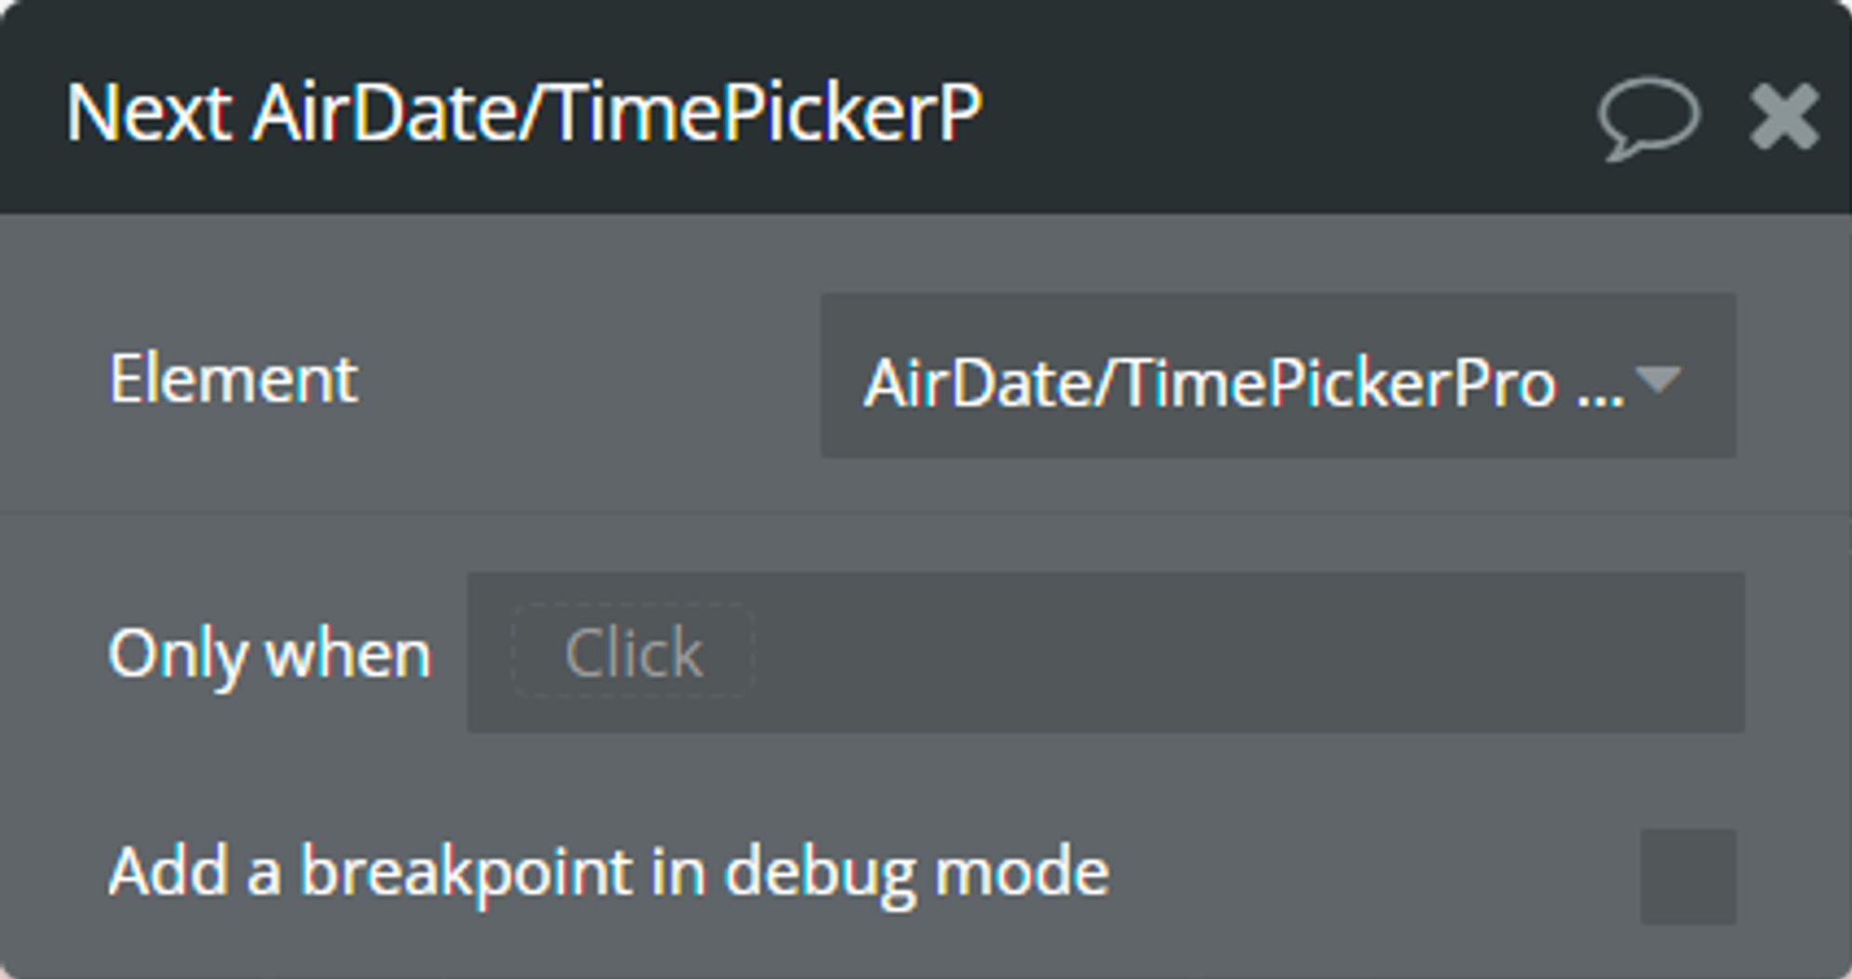This screenshot has height=979, width=1852.
Task: Click the gray panel body below Element row
Action: pos(926,539)
